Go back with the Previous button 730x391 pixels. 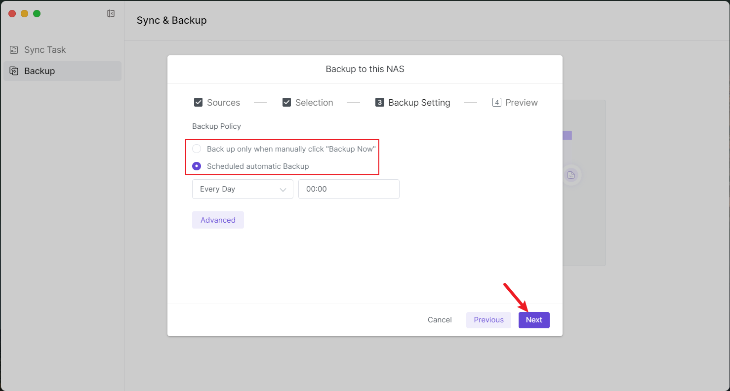coord(488,320)
